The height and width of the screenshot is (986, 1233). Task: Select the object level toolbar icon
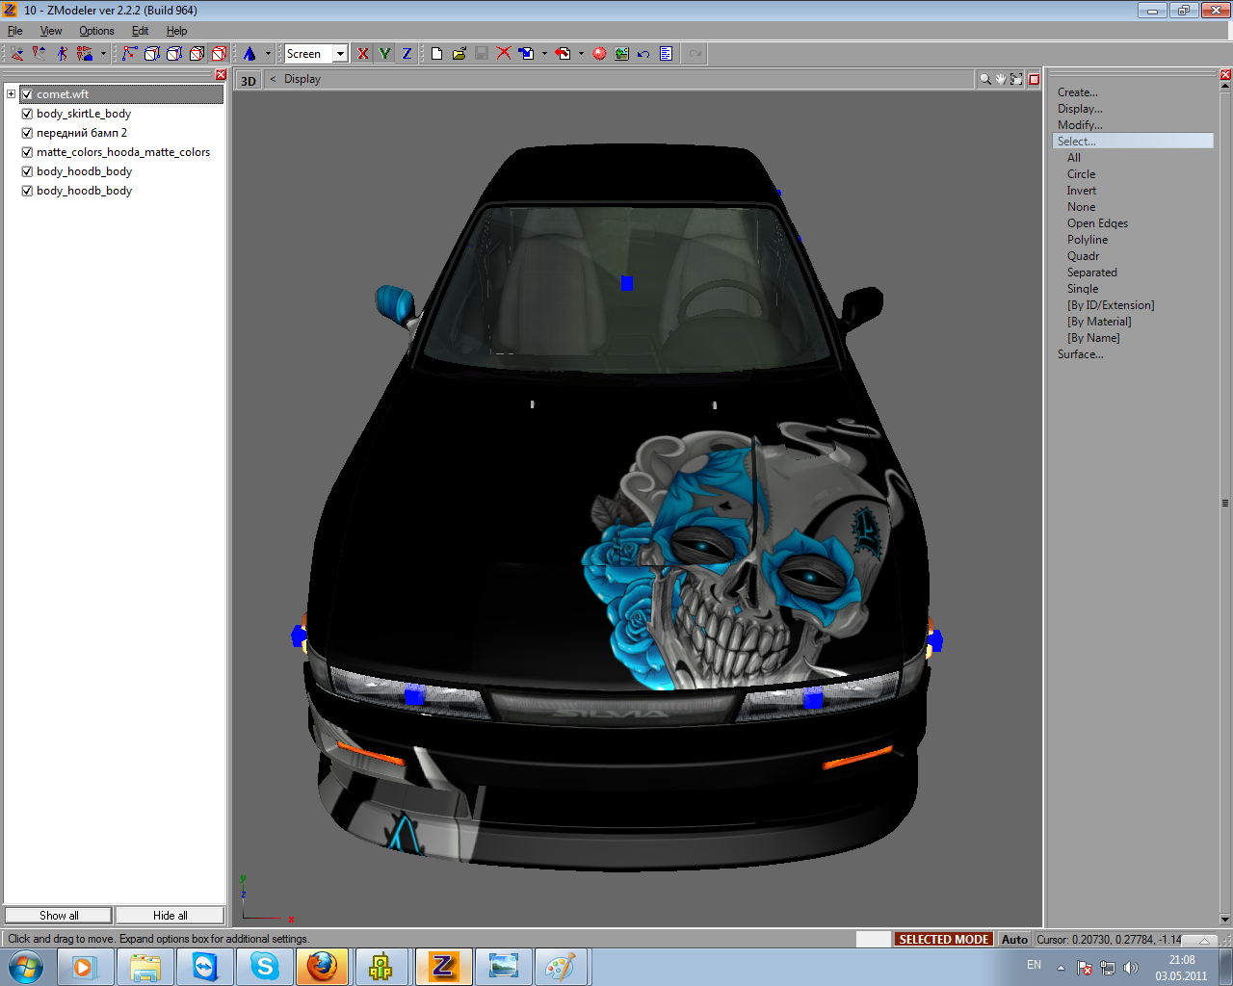[x=85, y=54]
